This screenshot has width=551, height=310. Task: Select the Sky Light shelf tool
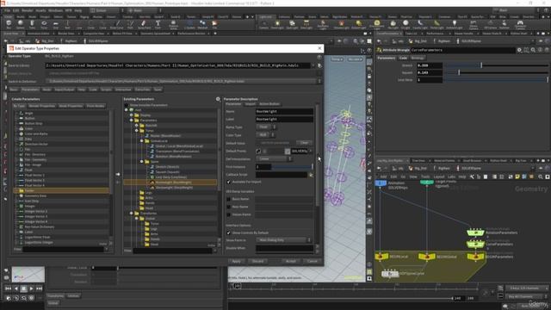click(393, 25)
